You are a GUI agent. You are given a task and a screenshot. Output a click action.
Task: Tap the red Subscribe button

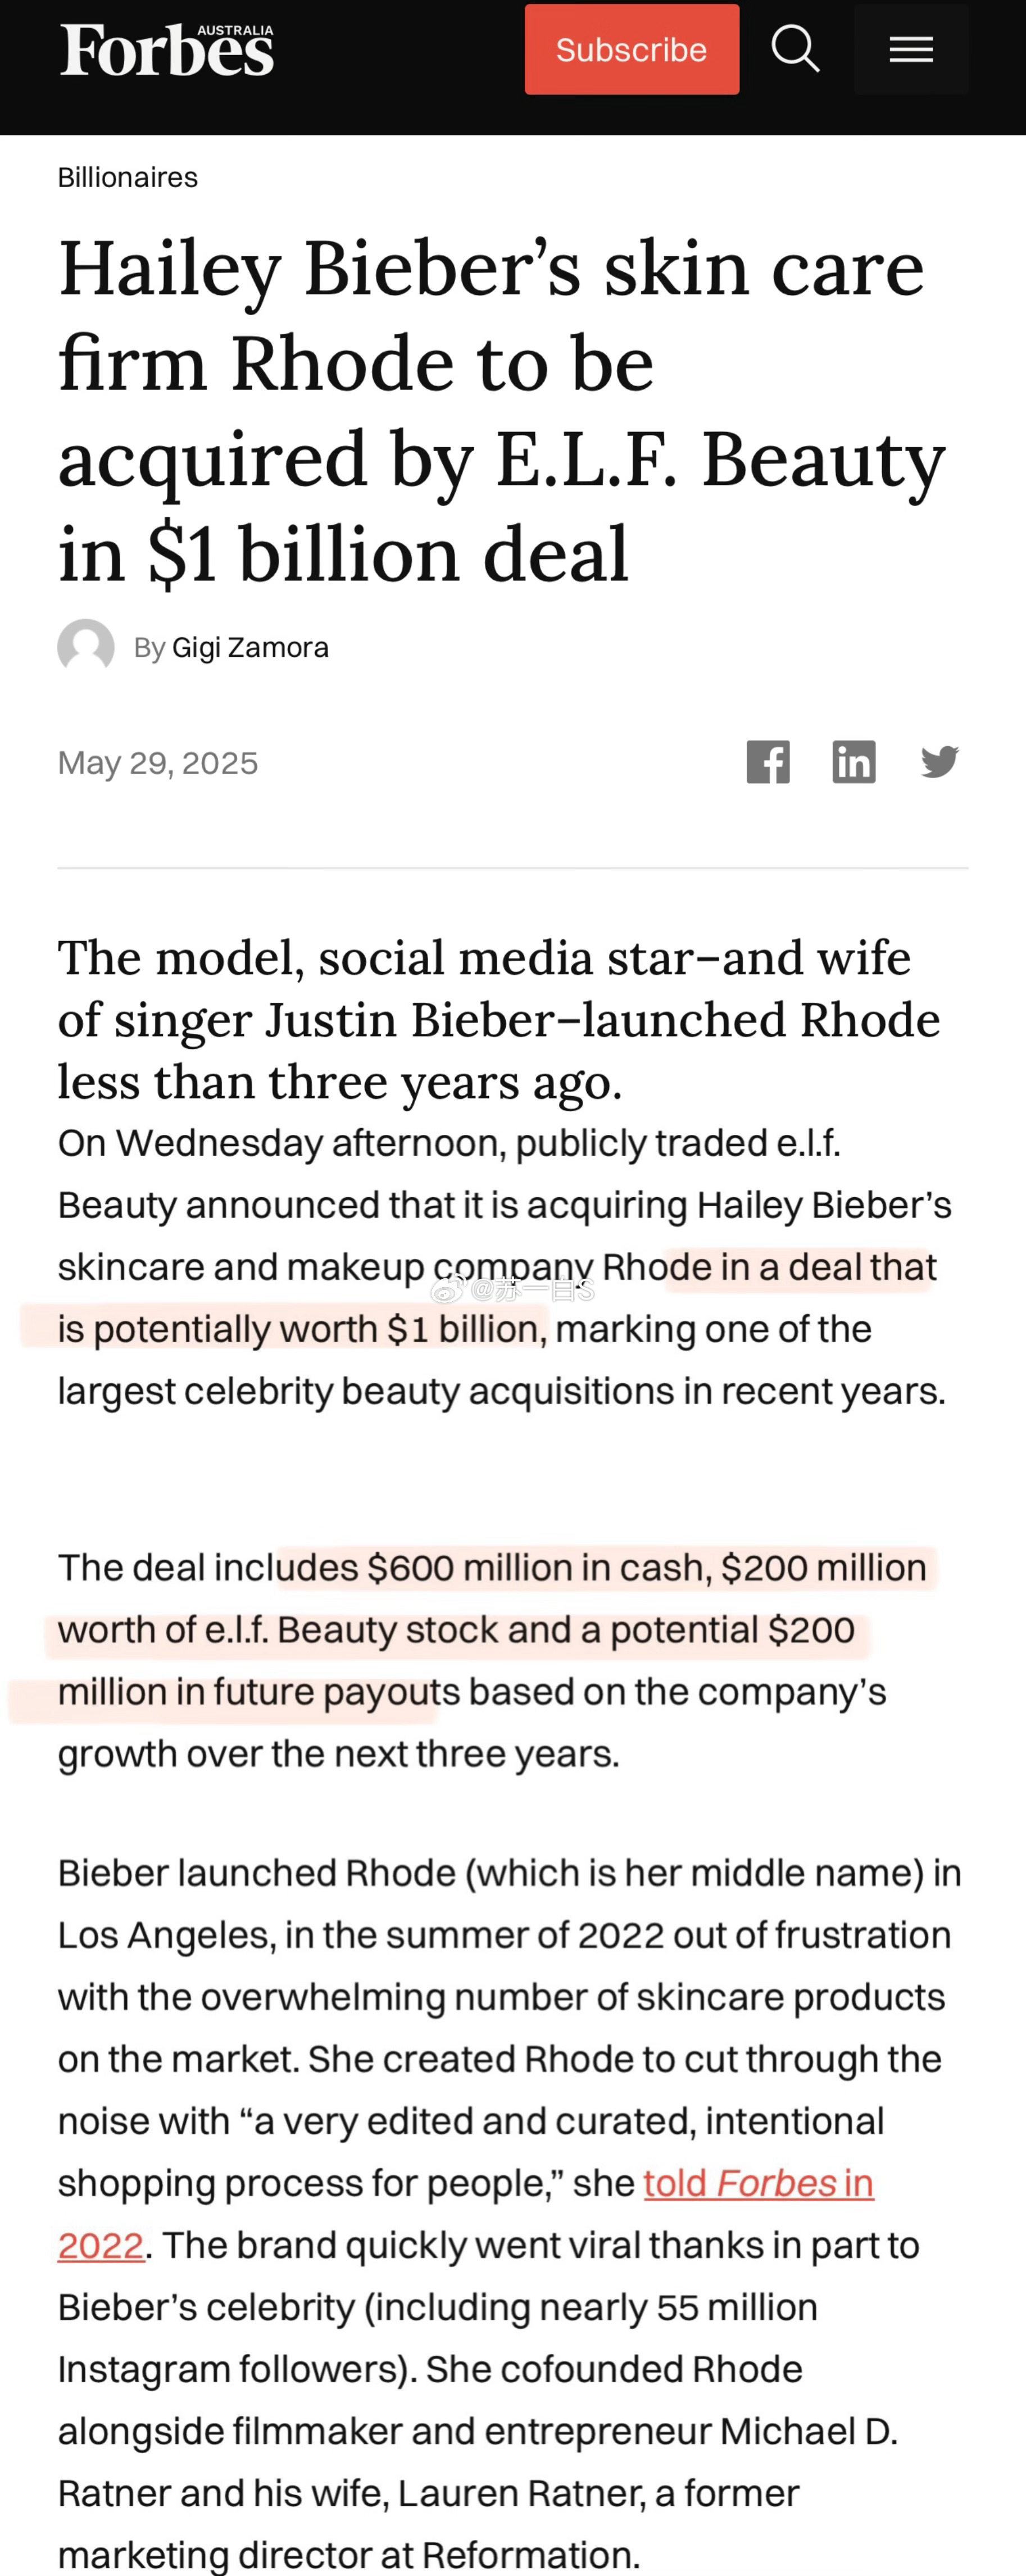click(632, 49)
